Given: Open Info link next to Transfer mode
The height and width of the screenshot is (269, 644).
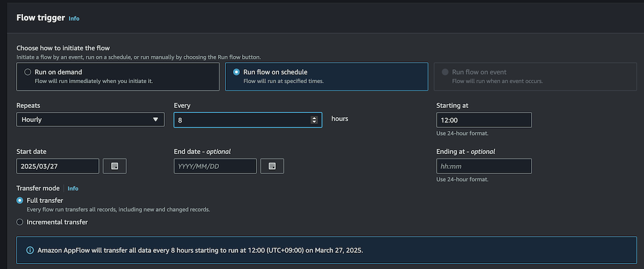Looking at the screenshot, I should (x=73, y=188).
